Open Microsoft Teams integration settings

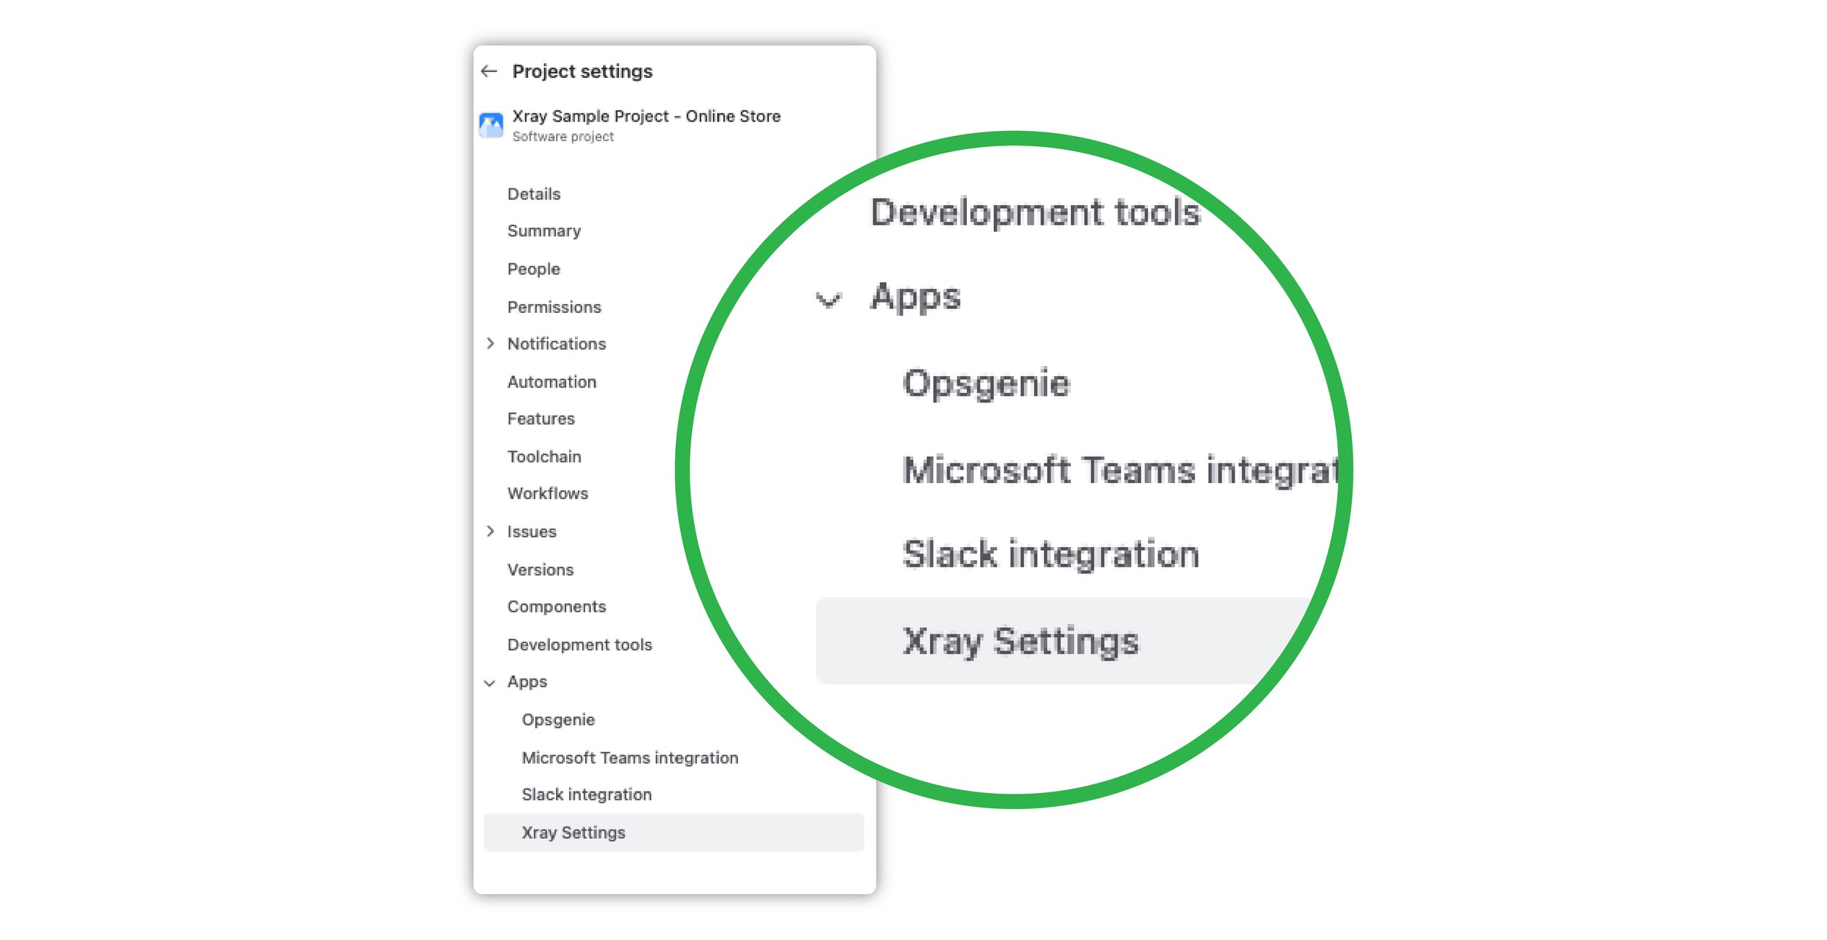(x=629, y=757)
